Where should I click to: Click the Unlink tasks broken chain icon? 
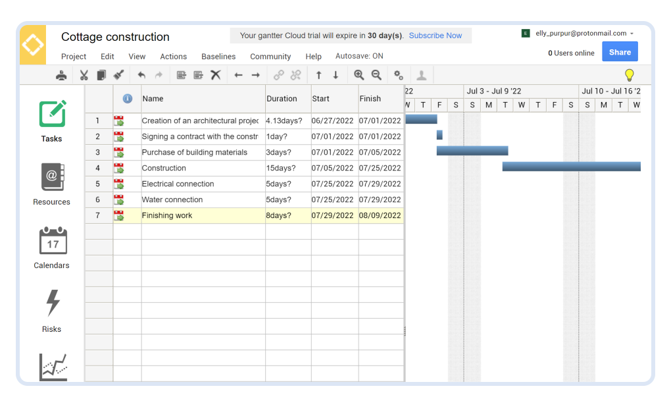pos(296,75)
